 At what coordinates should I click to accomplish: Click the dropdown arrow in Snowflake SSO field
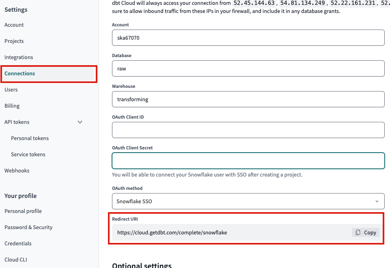point(377,201)
